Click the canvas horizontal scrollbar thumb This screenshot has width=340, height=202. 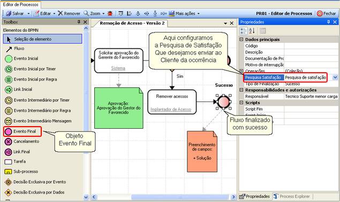[179, 197]
